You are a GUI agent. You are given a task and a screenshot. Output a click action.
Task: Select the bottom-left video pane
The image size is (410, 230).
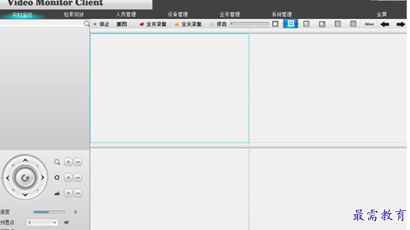pyautogui.click(x=169, y=189)
